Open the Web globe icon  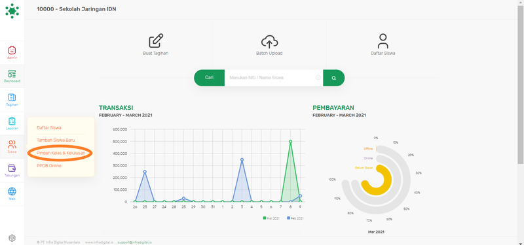[x=12, y=193]
